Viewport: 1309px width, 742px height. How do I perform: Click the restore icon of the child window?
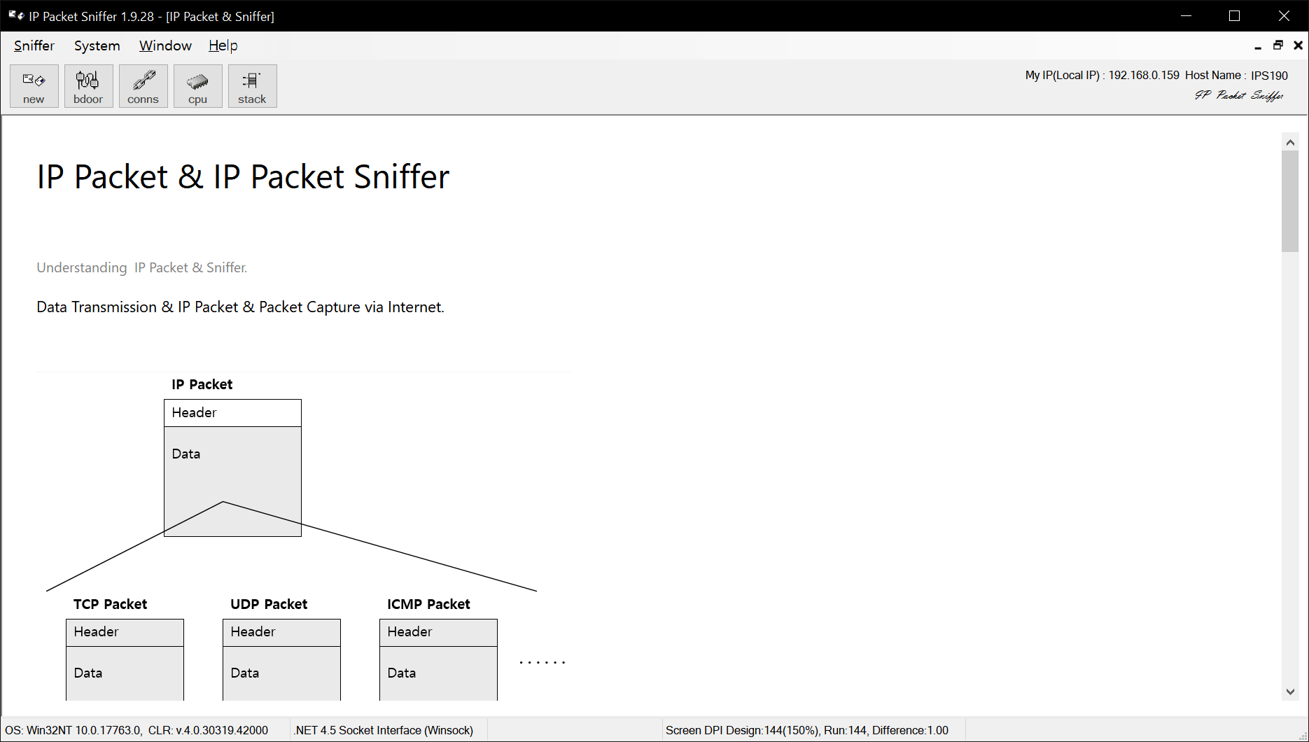(x=1277, y=45)
